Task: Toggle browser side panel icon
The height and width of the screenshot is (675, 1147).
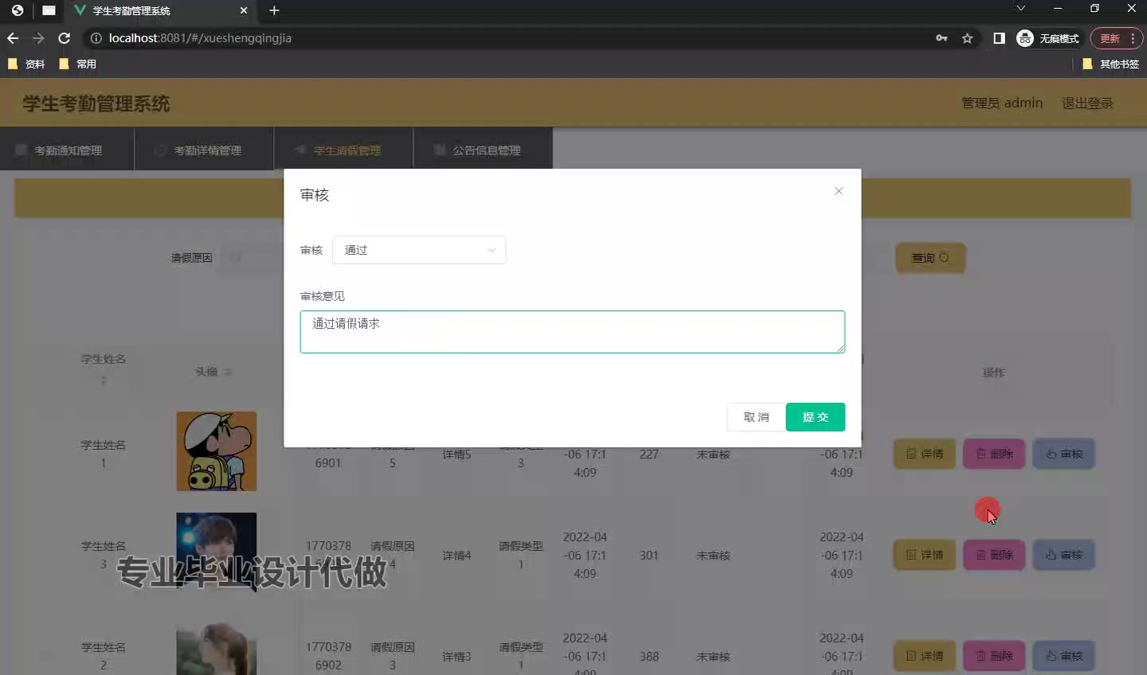Action: [999, 38]
